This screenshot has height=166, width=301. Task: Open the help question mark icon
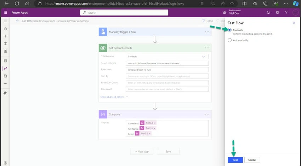(x=286, y=12)
